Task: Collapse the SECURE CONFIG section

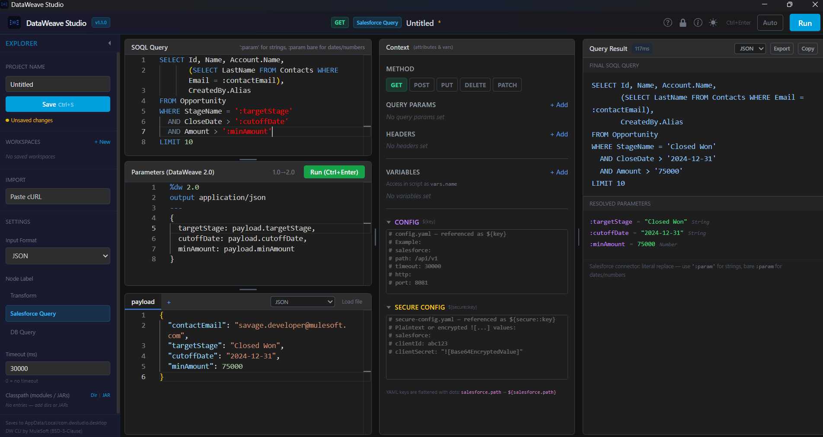Action: click(388, 307)
